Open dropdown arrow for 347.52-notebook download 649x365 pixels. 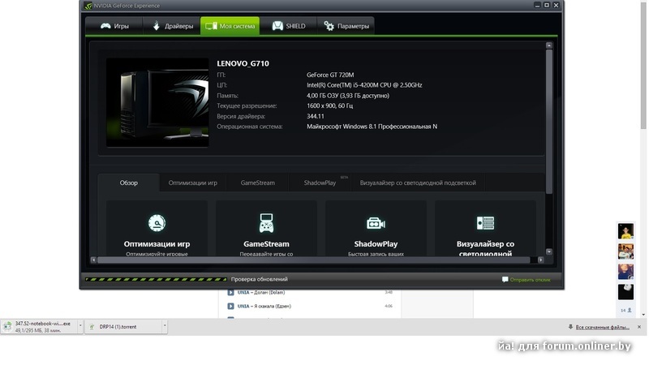[x=80, y=326]
